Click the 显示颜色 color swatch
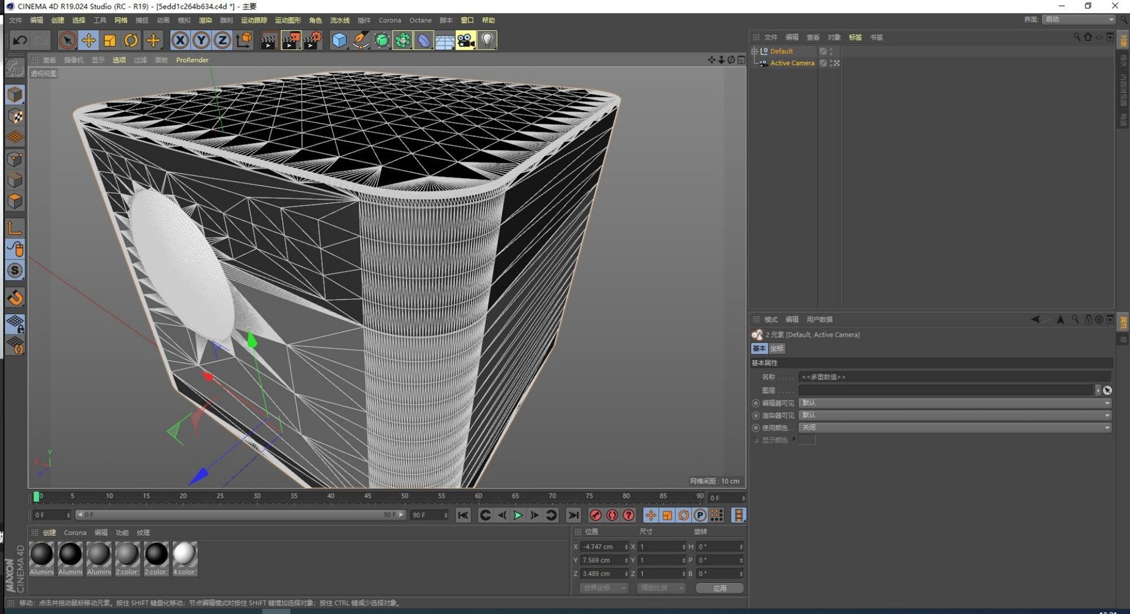The image size is (1130, 614). click(807, 440)
